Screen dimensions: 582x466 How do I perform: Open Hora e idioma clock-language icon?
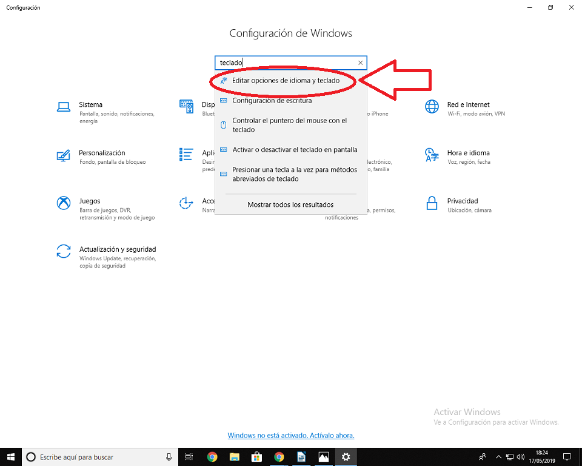click(x=431, y=155)
